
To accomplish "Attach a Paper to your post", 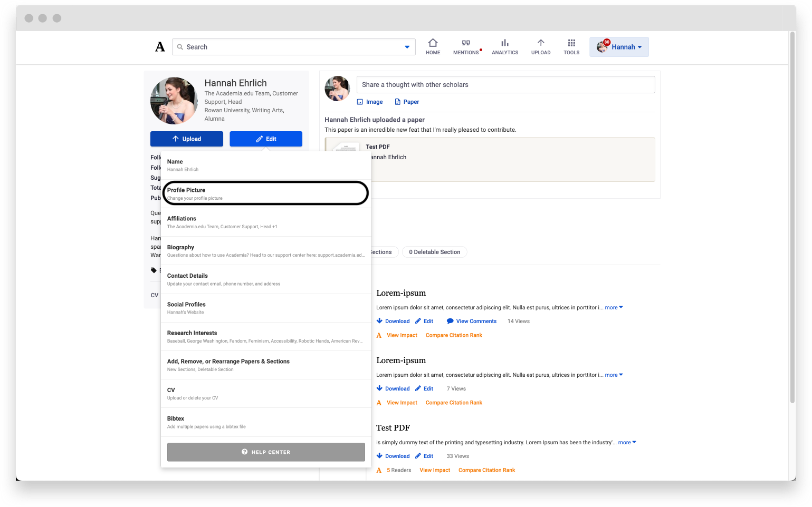I will [x=406, y=101].
